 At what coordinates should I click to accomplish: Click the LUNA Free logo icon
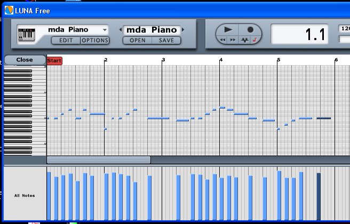[9, 10]
